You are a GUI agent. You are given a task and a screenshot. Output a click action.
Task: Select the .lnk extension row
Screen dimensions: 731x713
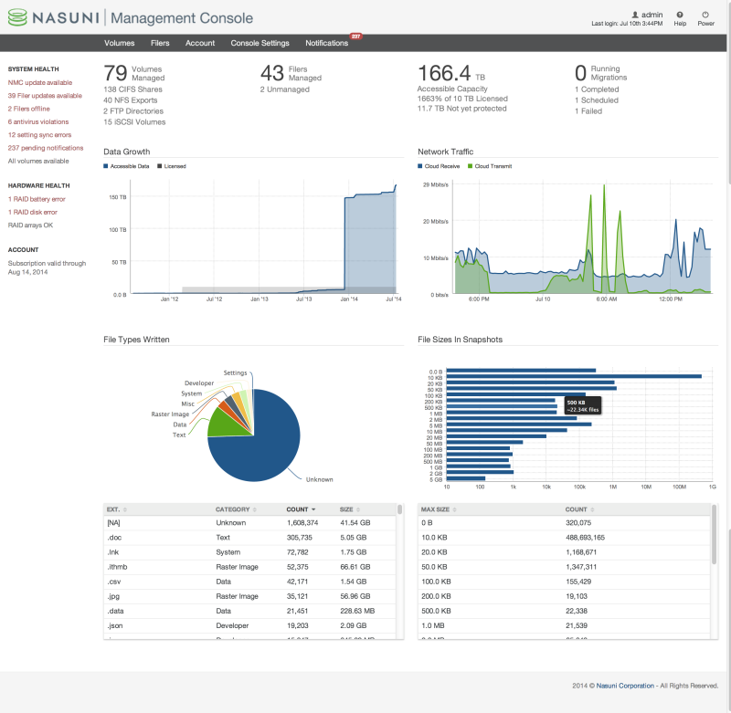249,552
